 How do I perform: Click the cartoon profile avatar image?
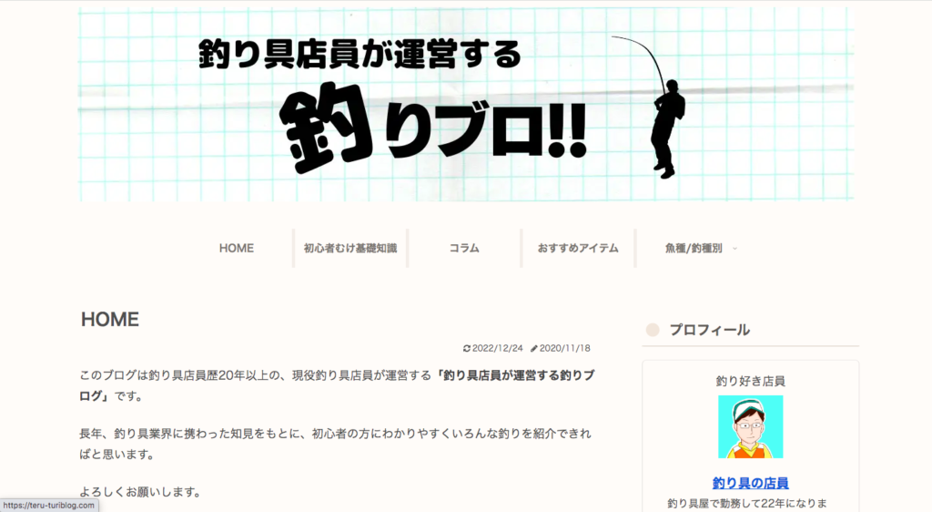click(x=750, y=426)
